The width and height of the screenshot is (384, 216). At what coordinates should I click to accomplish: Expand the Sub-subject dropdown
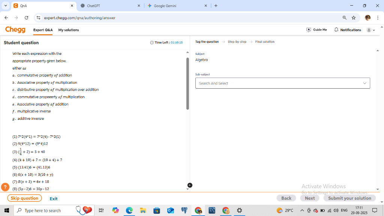tap(282, 83)
